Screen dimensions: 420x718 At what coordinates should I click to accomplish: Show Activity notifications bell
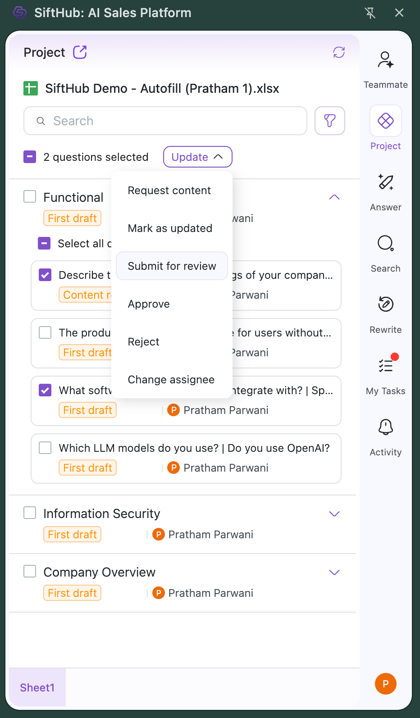385,427
